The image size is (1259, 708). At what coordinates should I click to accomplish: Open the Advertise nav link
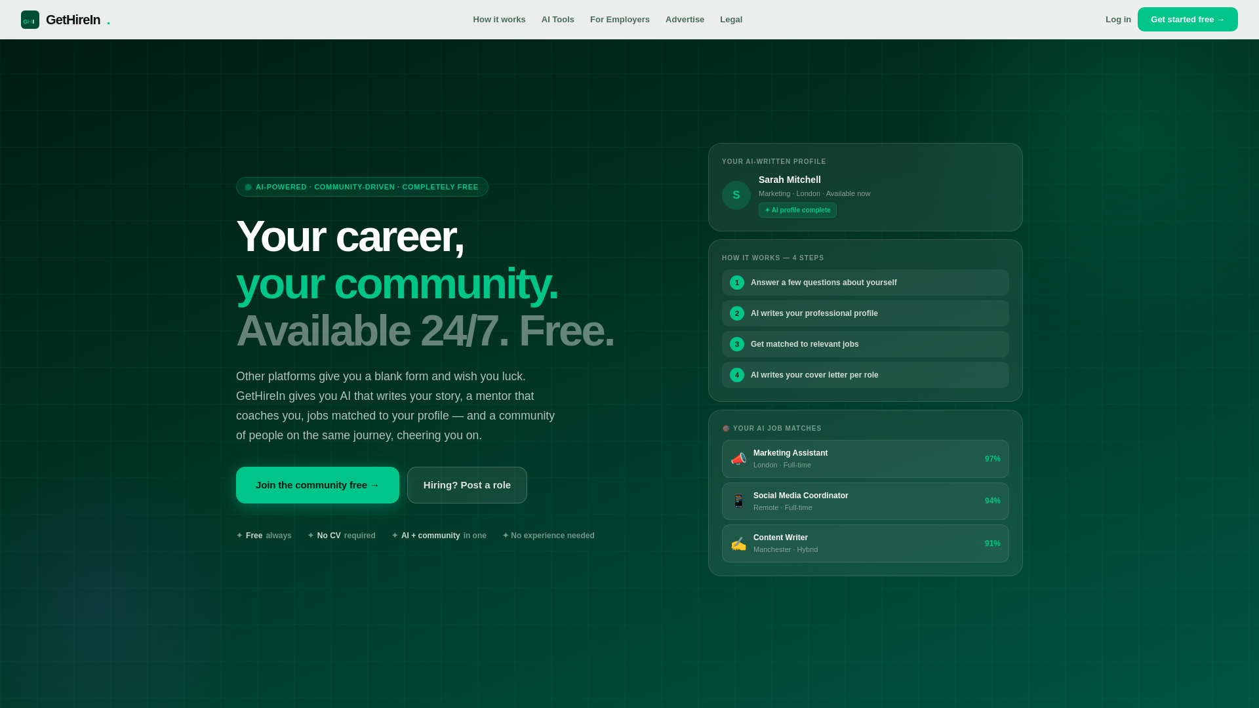(685, 20)
